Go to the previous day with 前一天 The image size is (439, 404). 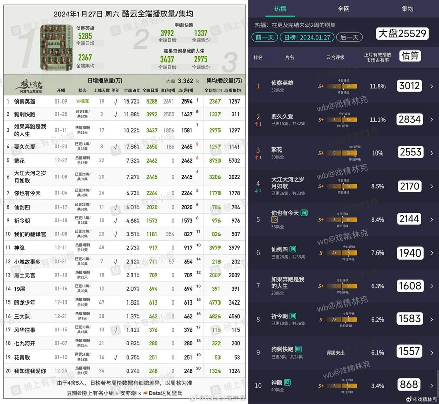[265, 37]
